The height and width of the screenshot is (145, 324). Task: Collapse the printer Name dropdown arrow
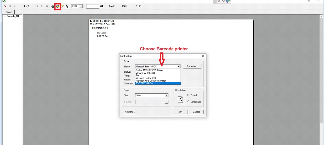pos(179,67)
